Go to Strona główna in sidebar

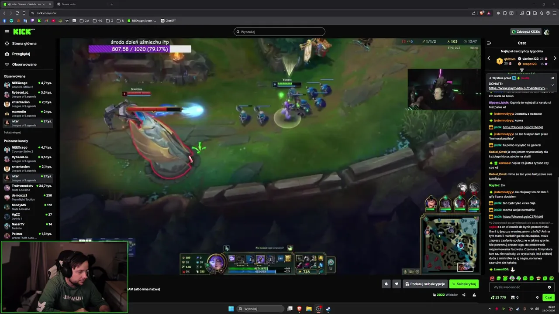coord(21,44)
